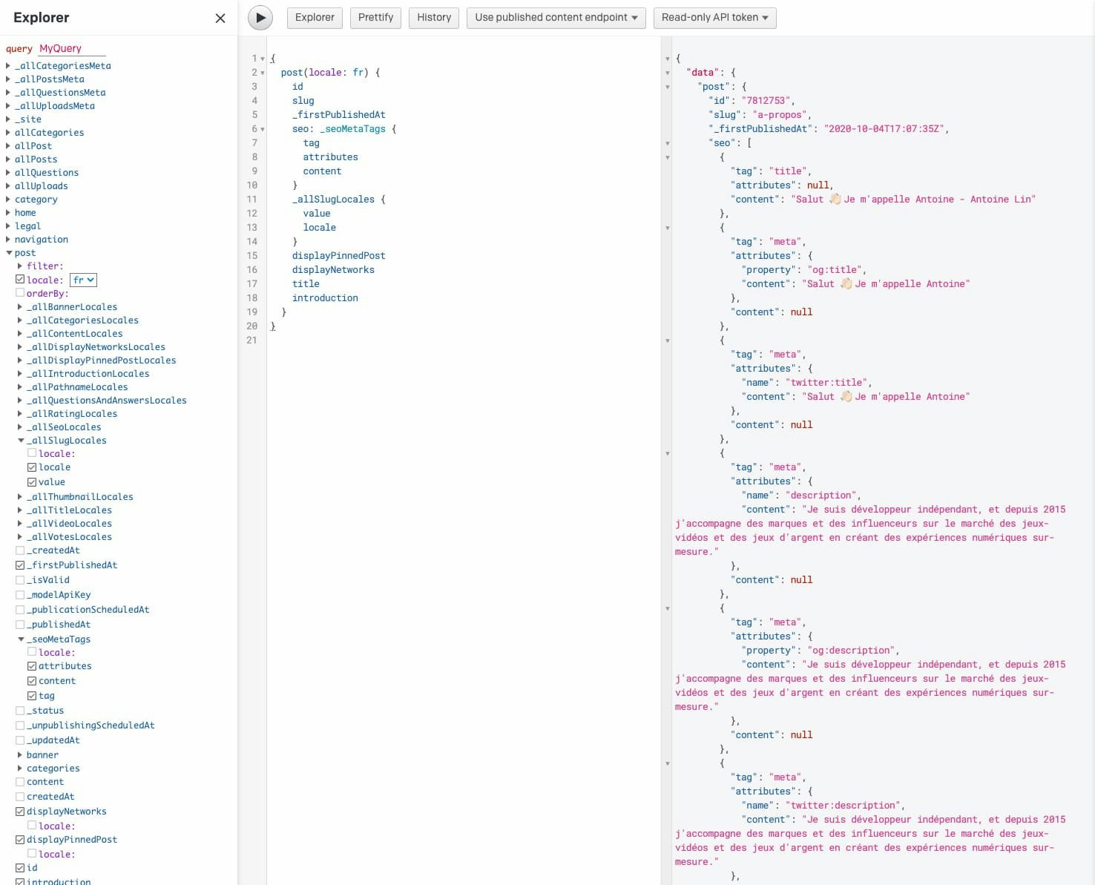Click the _allSlugLocales field in the query editor

click(x=333, y=200)
